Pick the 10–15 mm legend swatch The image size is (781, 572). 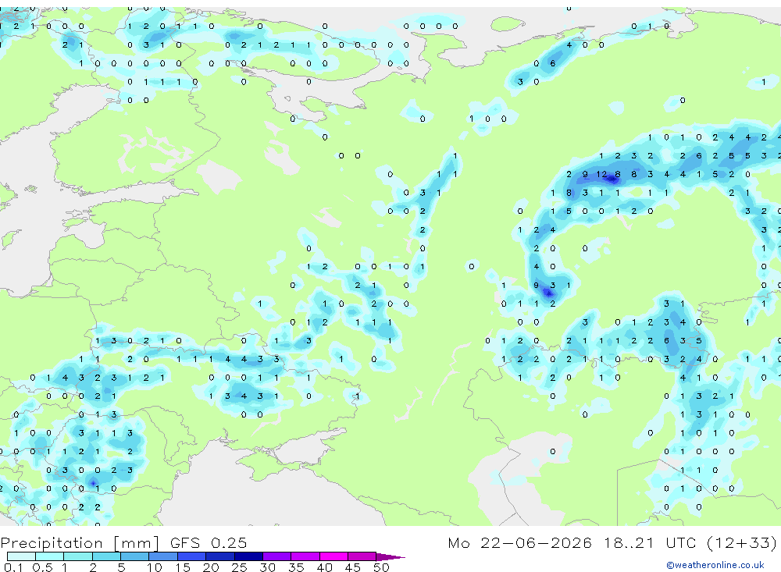coord(163,556)
